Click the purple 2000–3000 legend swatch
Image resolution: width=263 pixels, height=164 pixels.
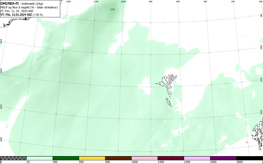pyautogui.click(x=223, y=158)
